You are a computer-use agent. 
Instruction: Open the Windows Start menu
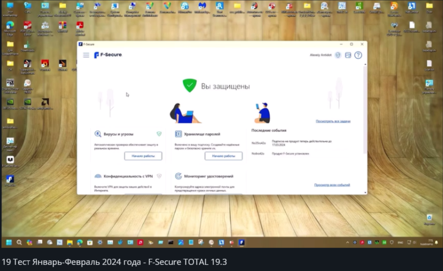coord(9,242)
